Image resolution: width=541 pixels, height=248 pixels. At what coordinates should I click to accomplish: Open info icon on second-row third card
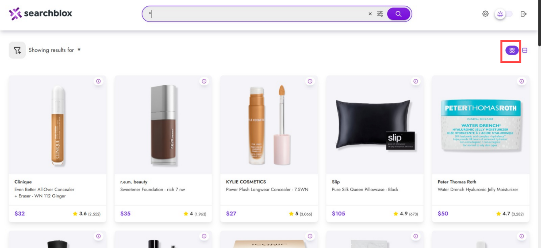(310, 236)
